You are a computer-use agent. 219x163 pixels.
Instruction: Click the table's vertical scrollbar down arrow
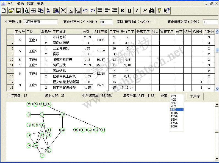pos(217,89)
